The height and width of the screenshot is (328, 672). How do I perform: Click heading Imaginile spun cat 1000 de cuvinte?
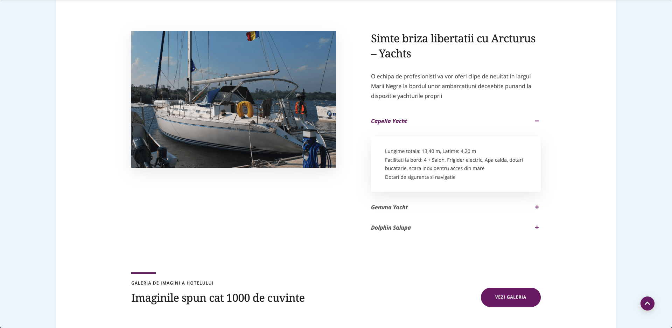pos(218,298)
